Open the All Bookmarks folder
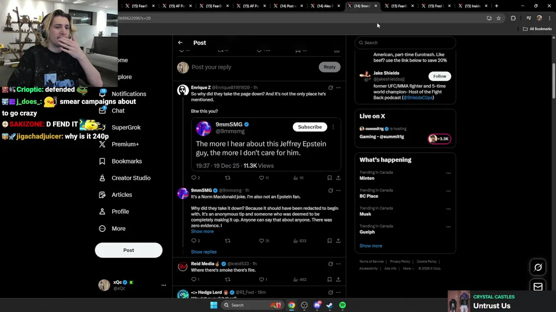The height and width of the screenshot is (312, 556). 537,29
